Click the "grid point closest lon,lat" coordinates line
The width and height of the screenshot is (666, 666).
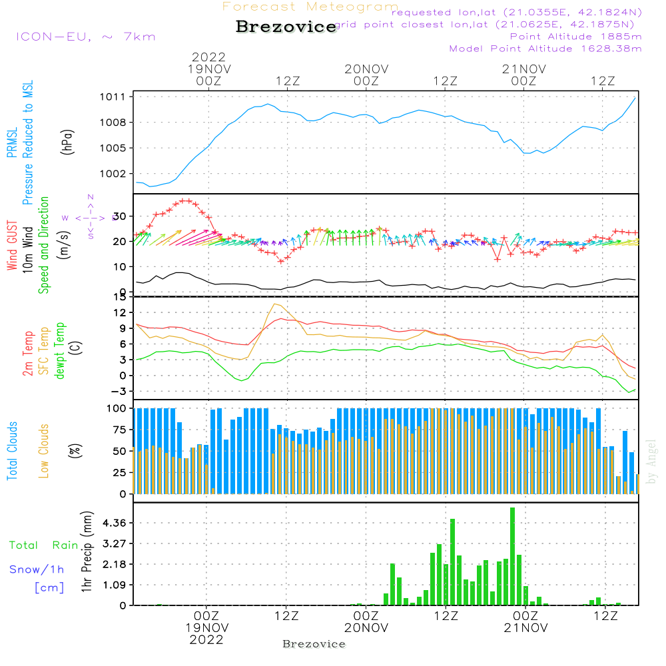pyautogui.click(x=484, y=25)
